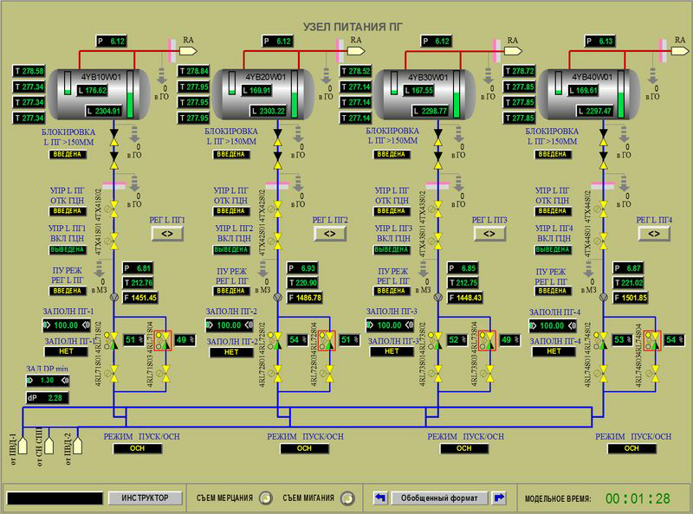Click the 51 % position readout beside 4RL71S02
This screenshot has width=693, height=514.
pos(134,340)
